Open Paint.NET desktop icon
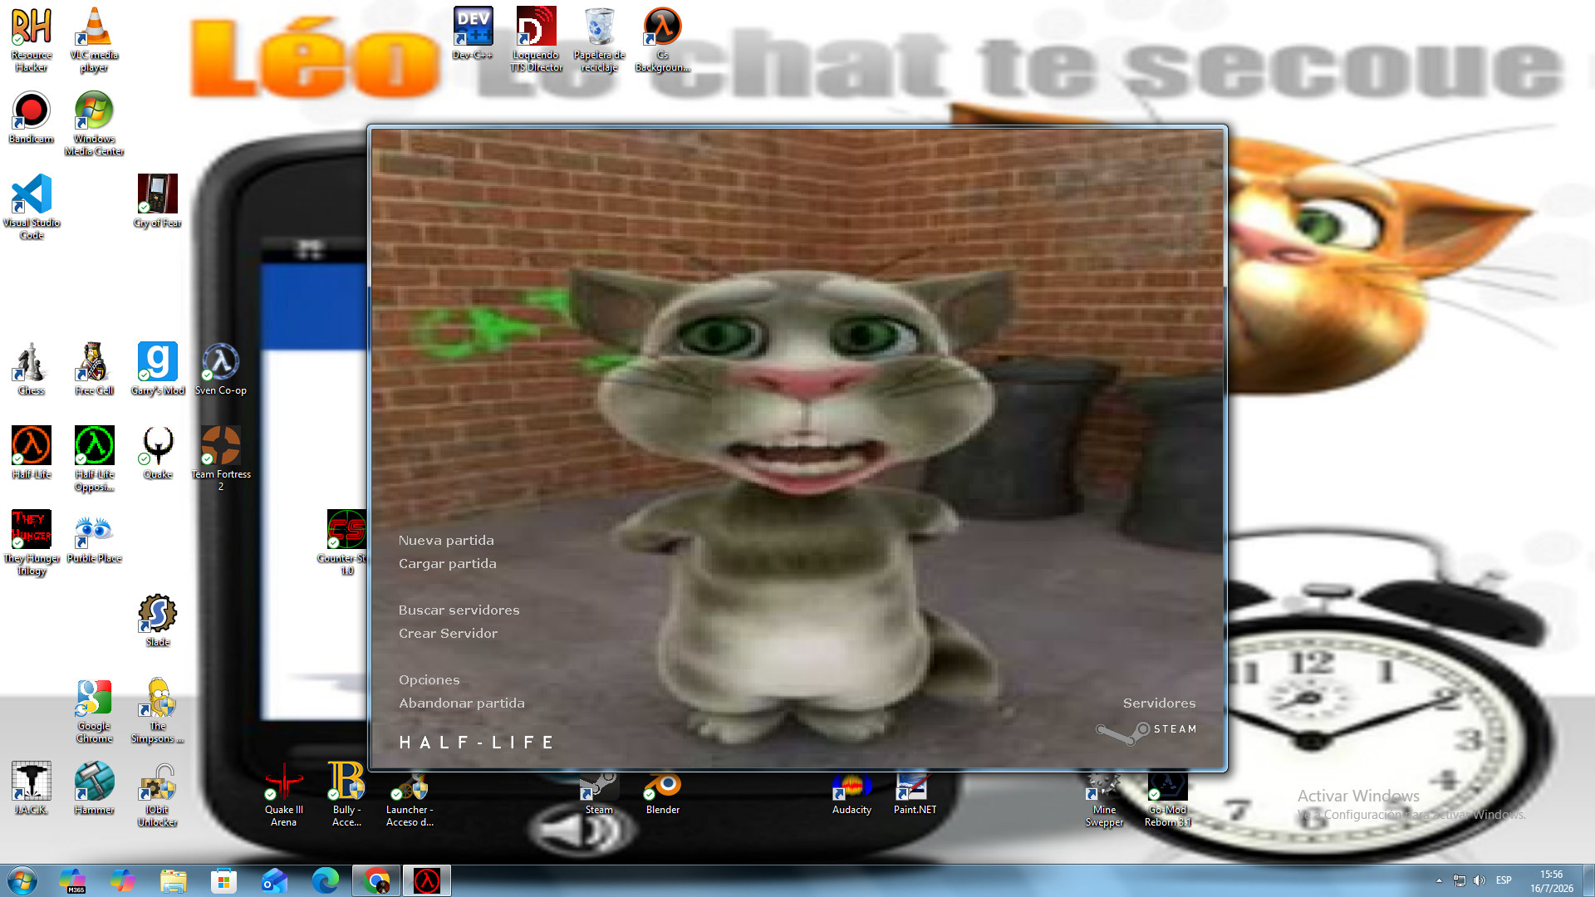 point(915,793)
